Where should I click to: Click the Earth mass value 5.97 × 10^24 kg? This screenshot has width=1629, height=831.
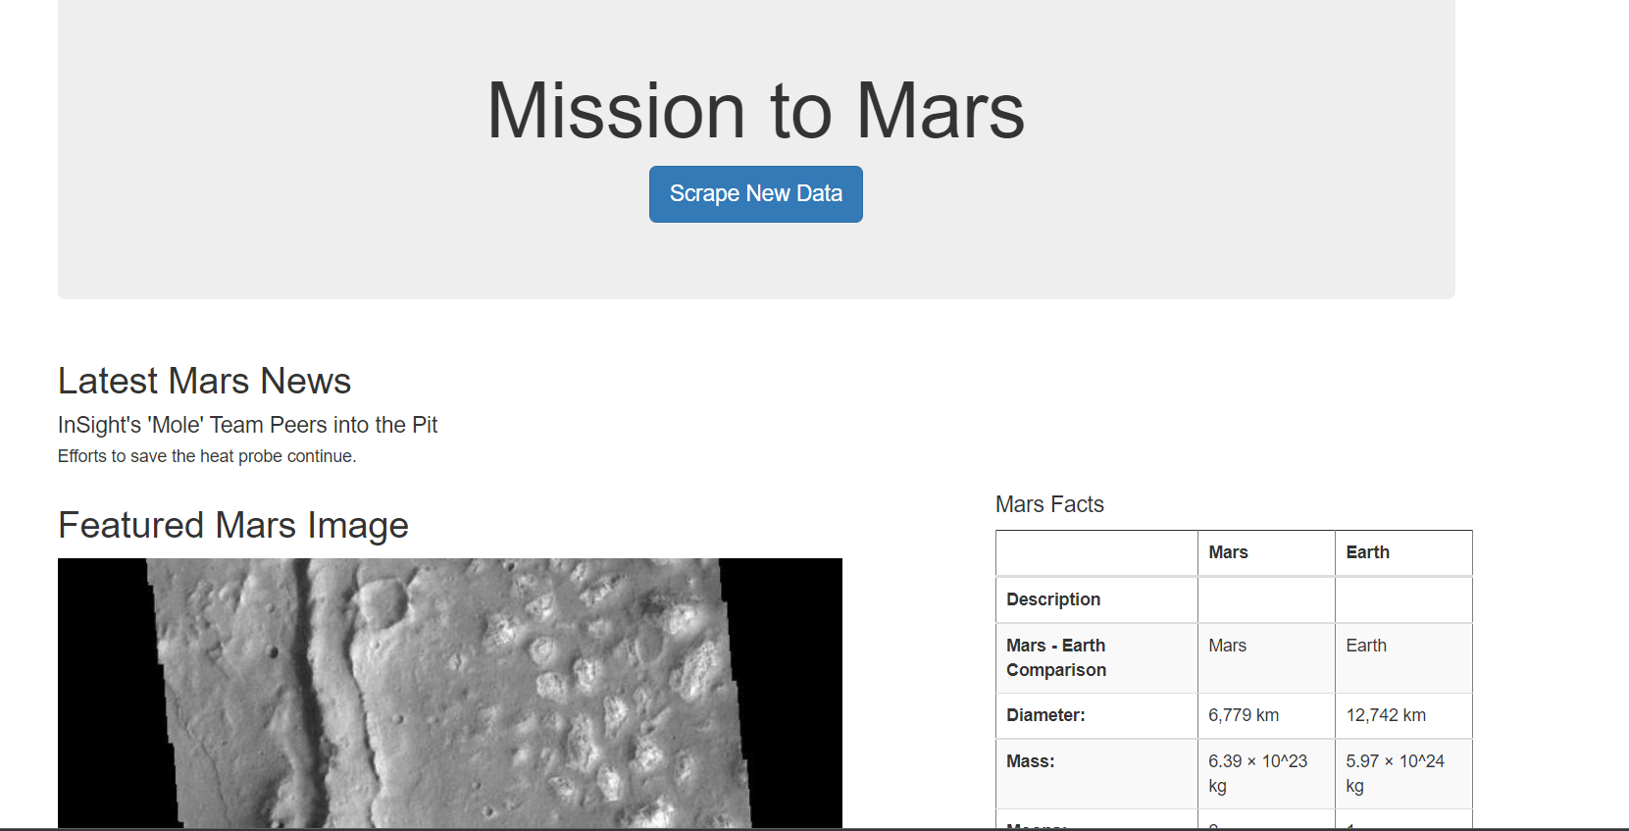(x=1393, y=773)
